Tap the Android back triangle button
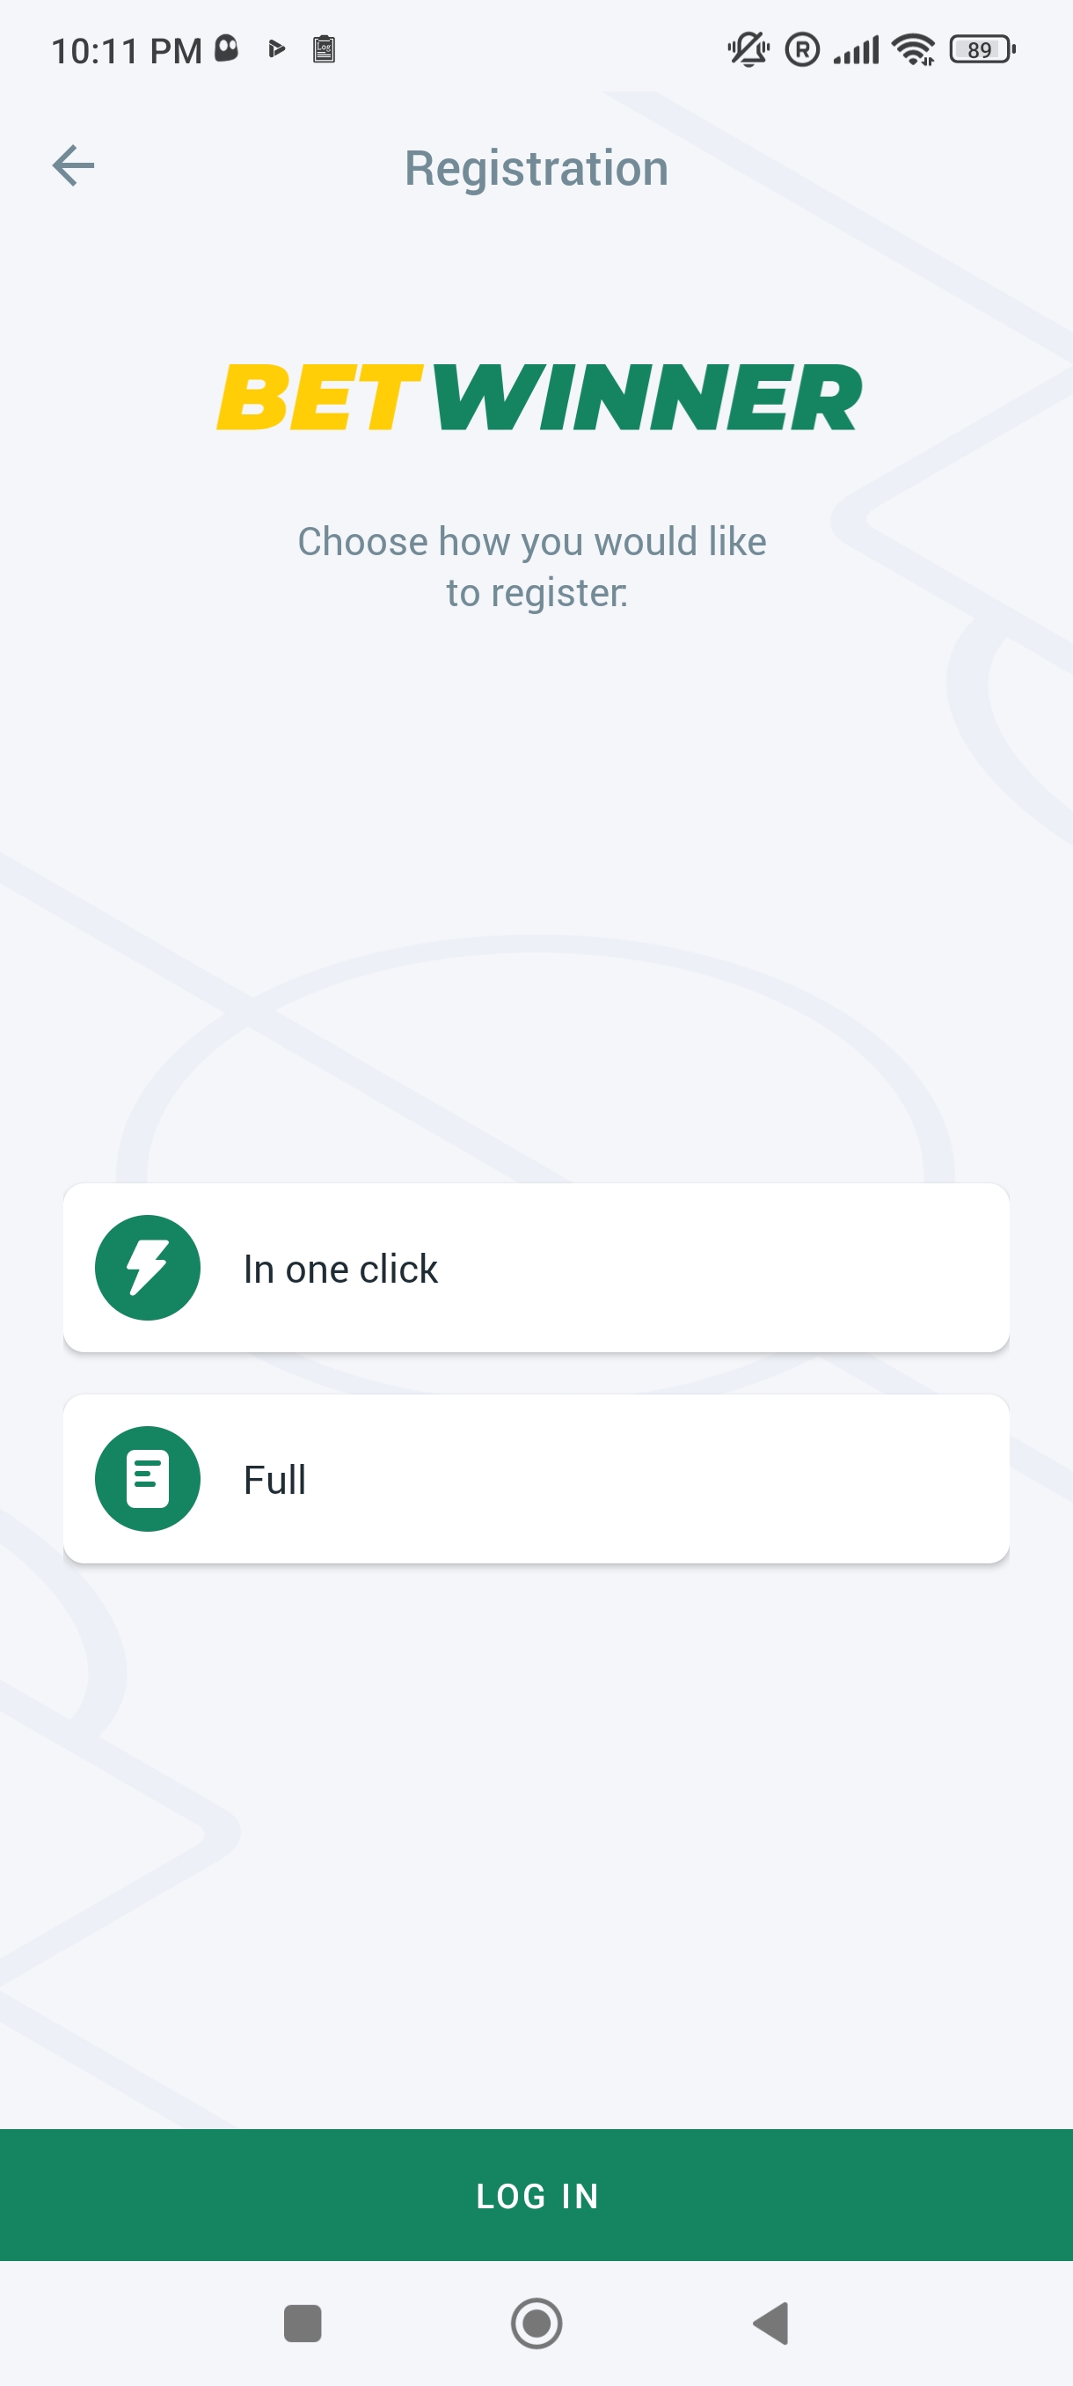This screenshot has width=1073, height=2386. (771, 2323)
